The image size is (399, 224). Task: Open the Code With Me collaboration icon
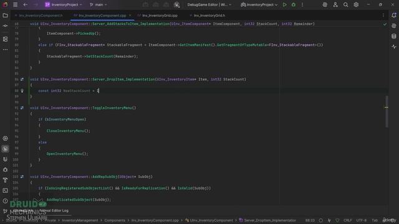[335, 4]
